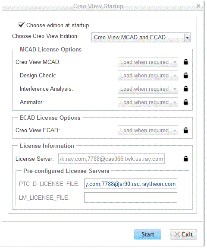Image resolution: width=207 pixels, height=249 pixels.
Task: Expand the Creo View ECAD license dropdown
Action: pyautogui.click(x=175, y=131)
